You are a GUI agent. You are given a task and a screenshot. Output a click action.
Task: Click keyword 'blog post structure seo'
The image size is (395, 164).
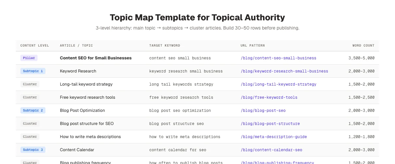[176, 124]
